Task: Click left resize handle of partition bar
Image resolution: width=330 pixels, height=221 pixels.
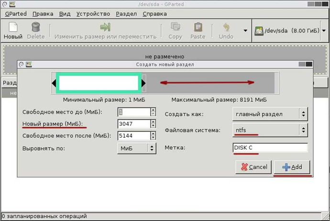Action: click(54, 84)
